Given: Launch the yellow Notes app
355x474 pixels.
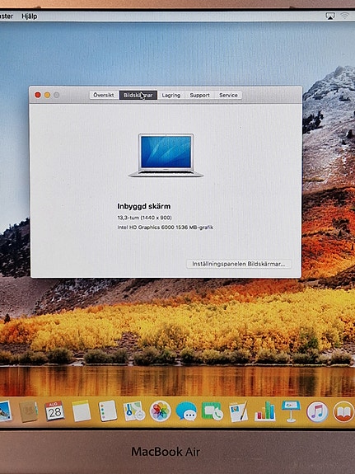Looking at the screenshot, I should [x=82, y=411].
